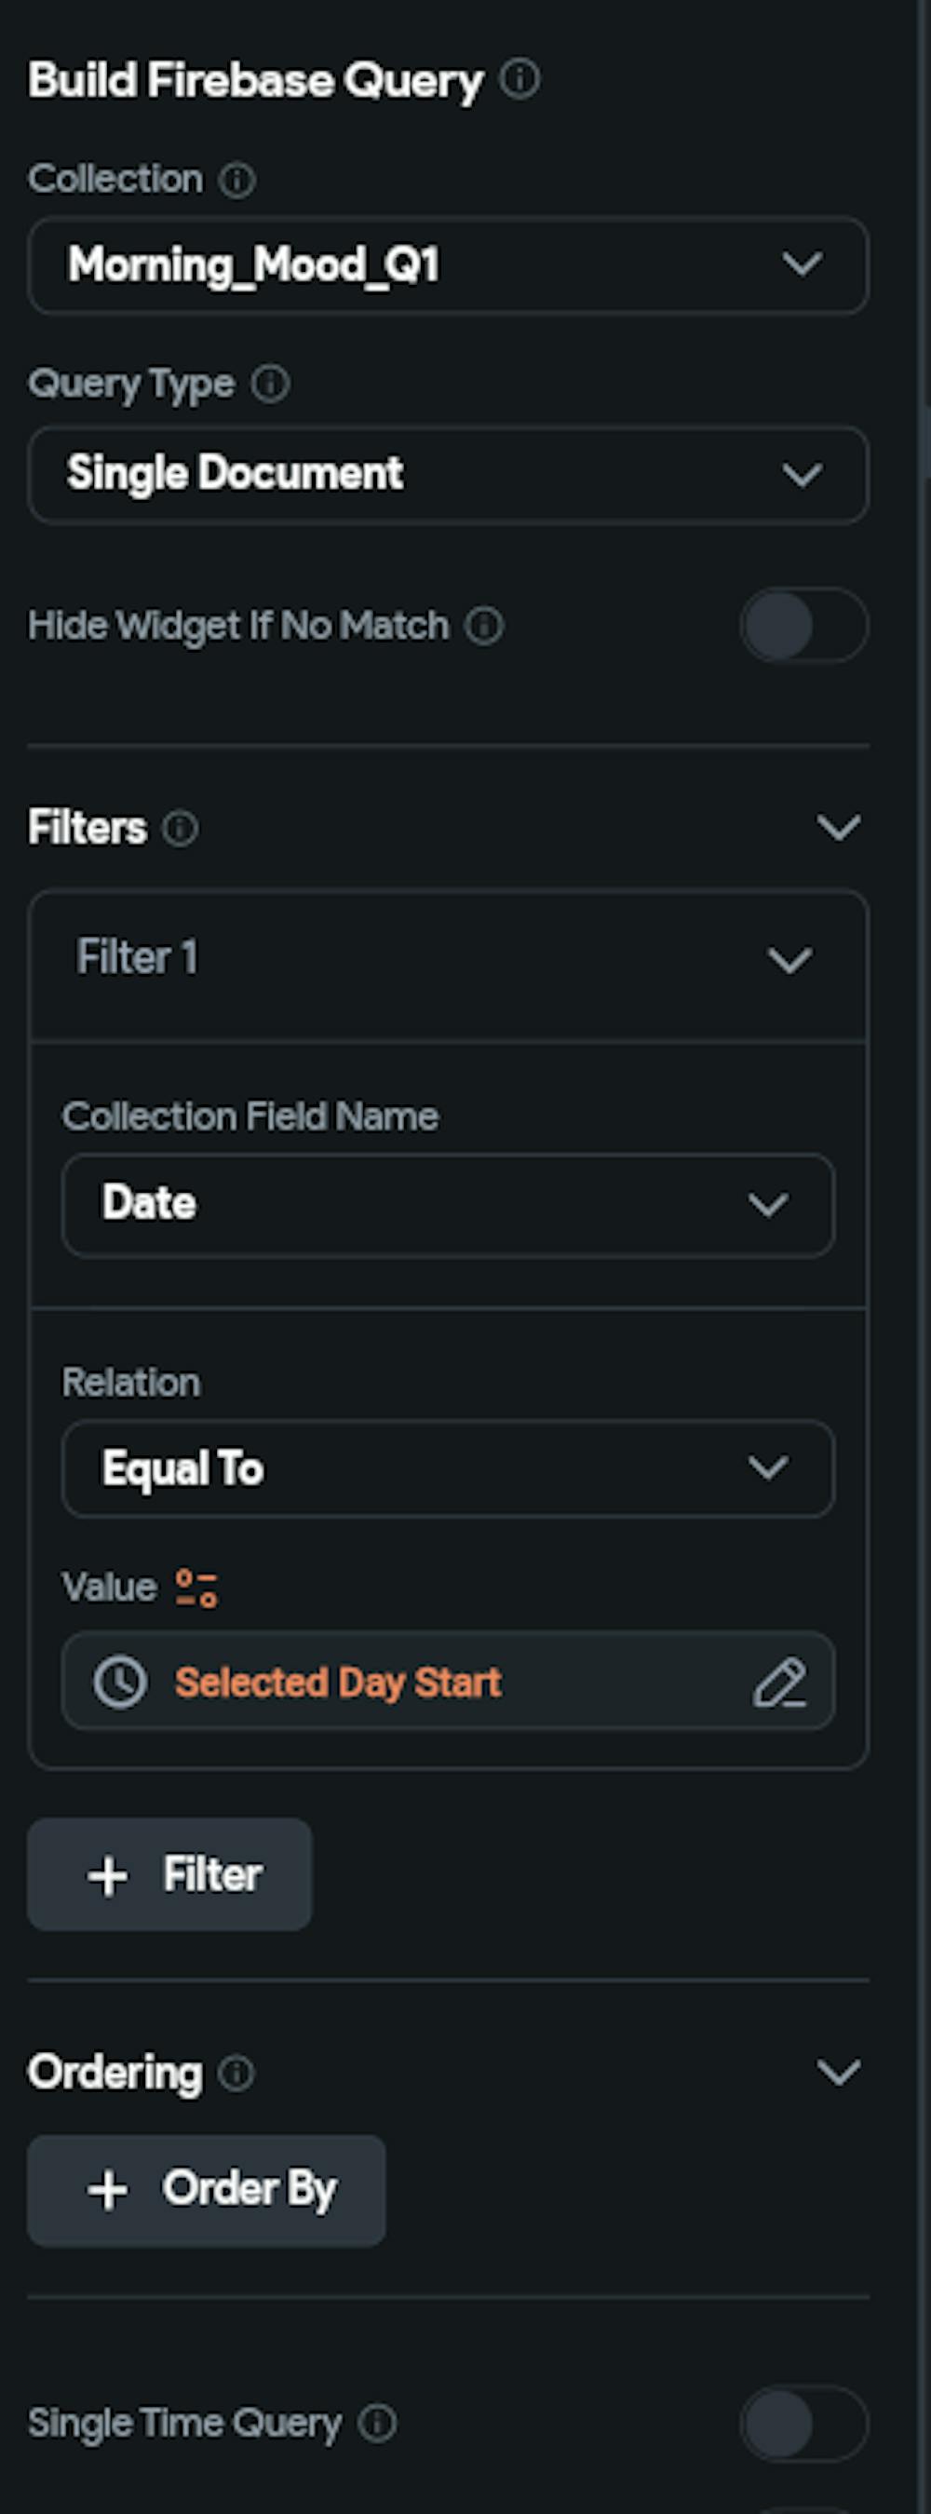Open the Morning_Mood_Q1 collection dropdown
This screenshot has height=2514, width=931.
[448, 265]
